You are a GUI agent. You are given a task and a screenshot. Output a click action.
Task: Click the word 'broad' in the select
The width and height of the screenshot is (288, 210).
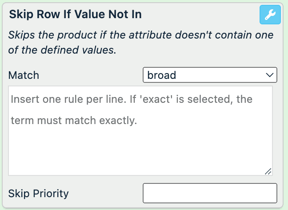pyautogui.click(x=162, y=75)
